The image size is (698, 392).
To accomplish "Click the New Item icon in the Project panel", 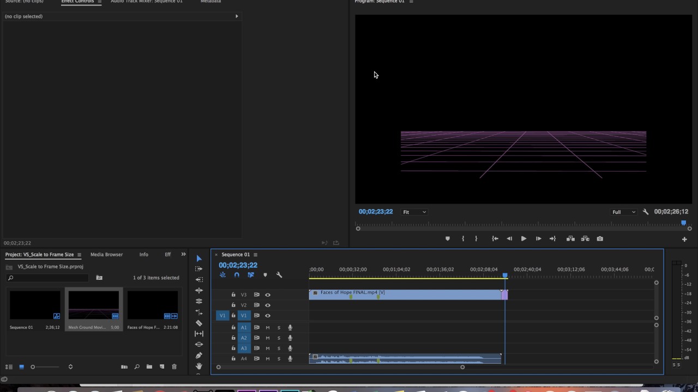I will pos(162,367).
